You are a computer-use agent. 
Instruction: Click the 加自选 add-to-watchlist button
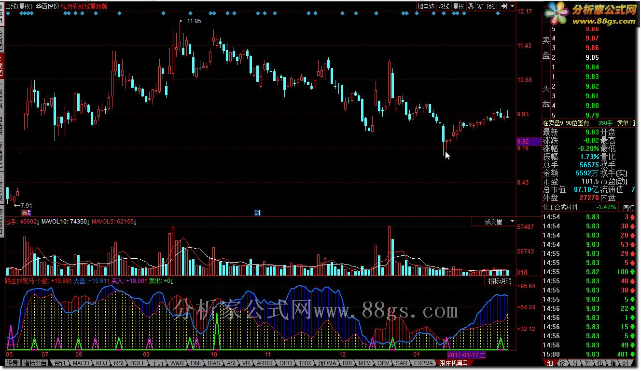pos(426,6)
